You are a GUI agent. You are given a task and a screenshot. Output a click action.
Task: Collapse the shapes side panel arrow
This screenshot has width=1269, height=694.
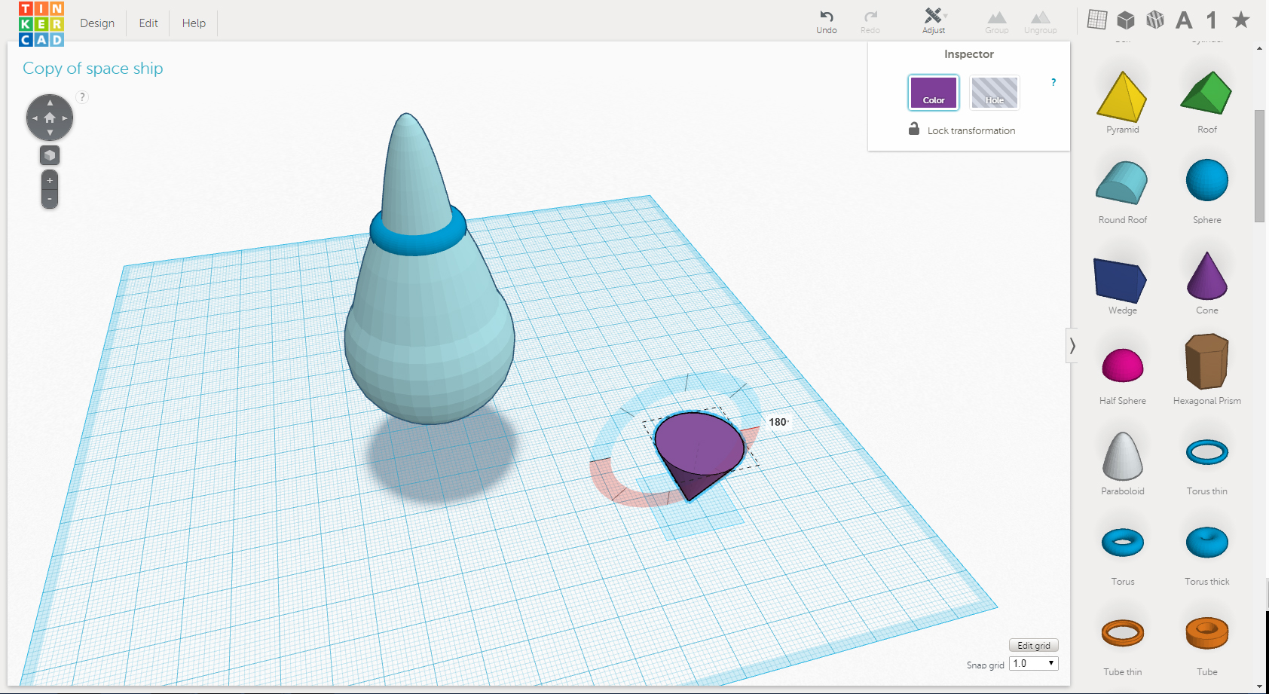[x=1072, y=346]
